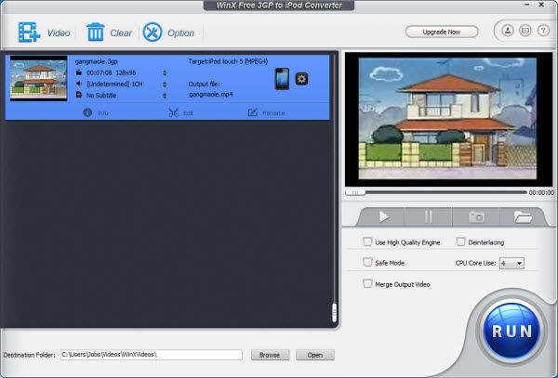The height and width of the screenshot is (378, 558).
Task: Toggle the Deinterlacing checkbox
Action: click(461, 241)
